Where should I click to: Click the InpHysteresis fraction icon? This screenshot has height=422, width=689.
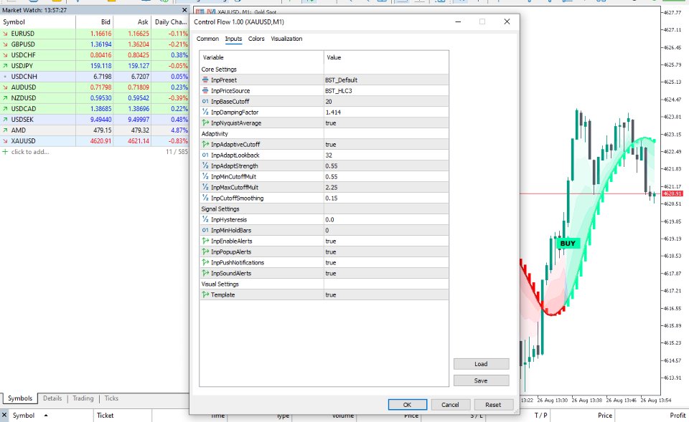pyautogui.click(x=205, y=220)
